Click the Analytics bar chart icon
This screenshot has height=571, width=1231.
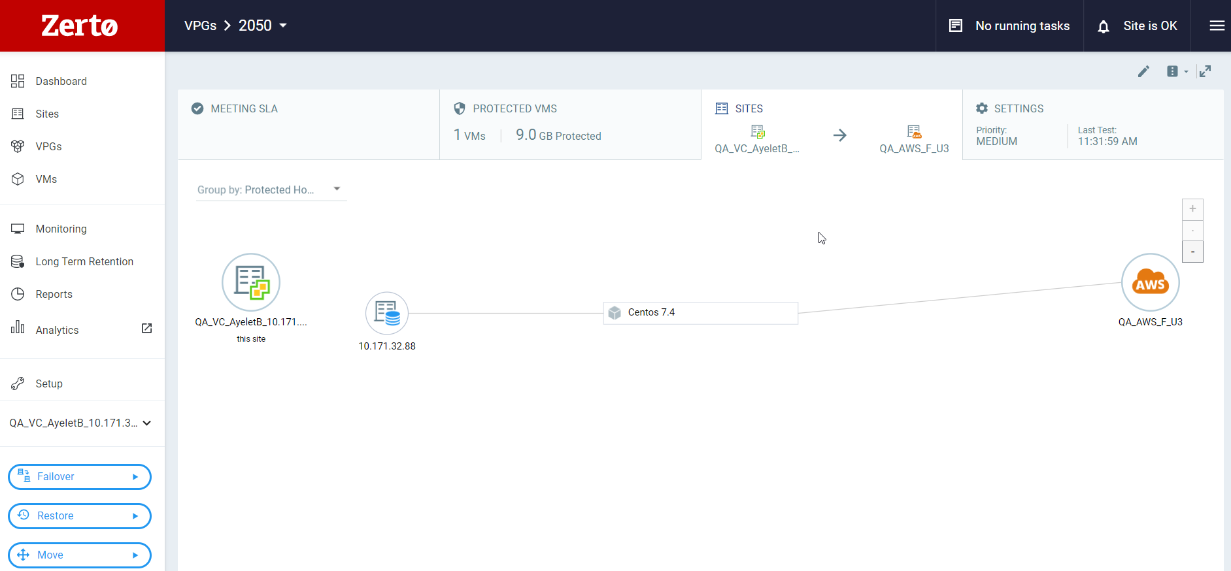click(x=18, y=327)
